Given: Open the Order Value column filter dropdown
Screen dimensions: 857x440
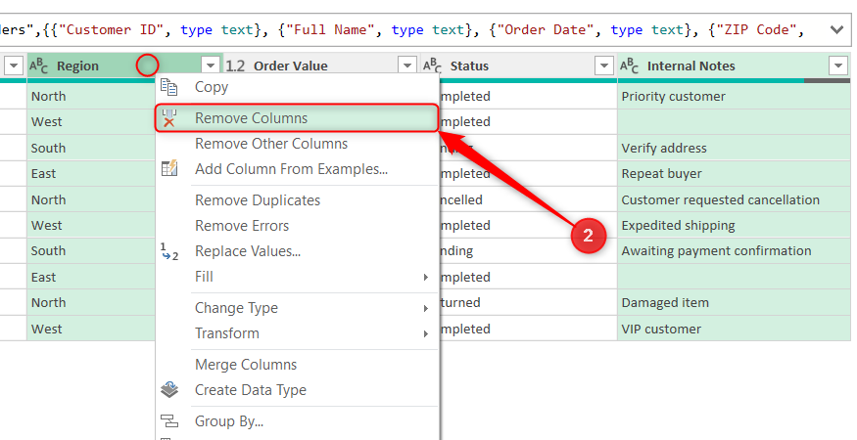Looking at the screenshot, I should tap(406, 66).
